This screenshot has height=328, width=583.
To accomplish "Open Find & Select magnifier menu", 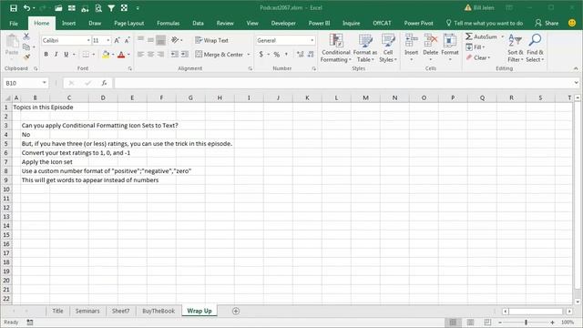I will tap(535, 48).
